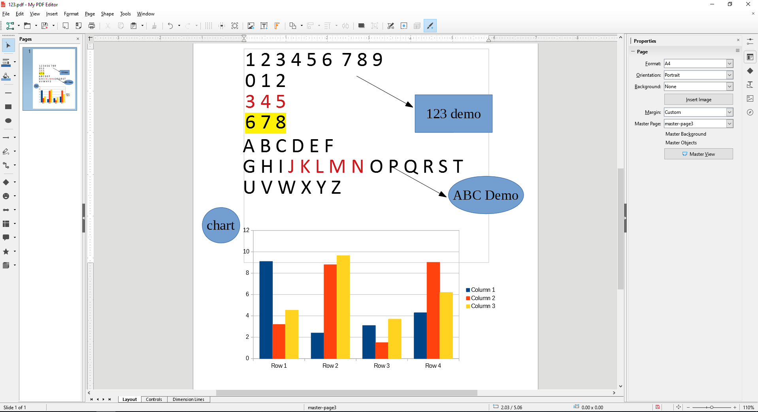The width and height of the screenshot is (758, 412).
Task: Toggle Show Draw Functions button
Action: click(x=430, y=26)
